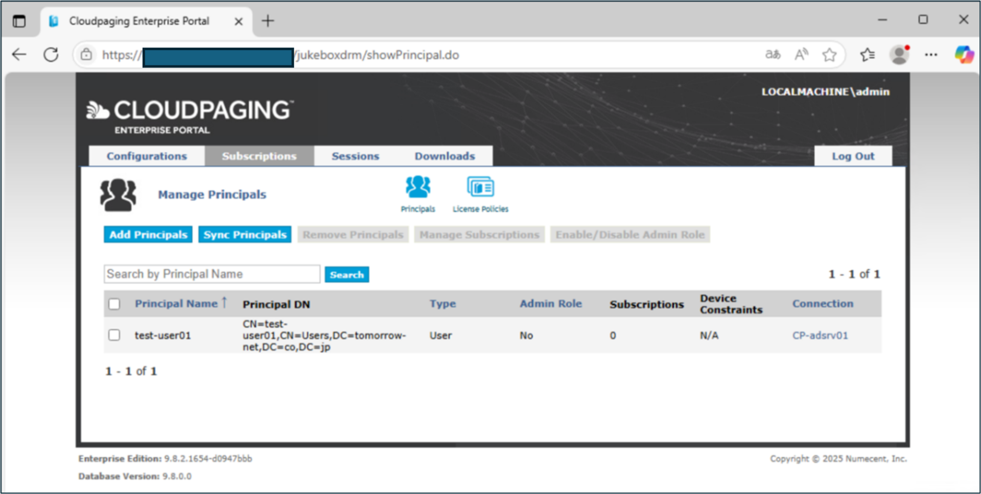Launch the Copilot icon

point(964,55)
